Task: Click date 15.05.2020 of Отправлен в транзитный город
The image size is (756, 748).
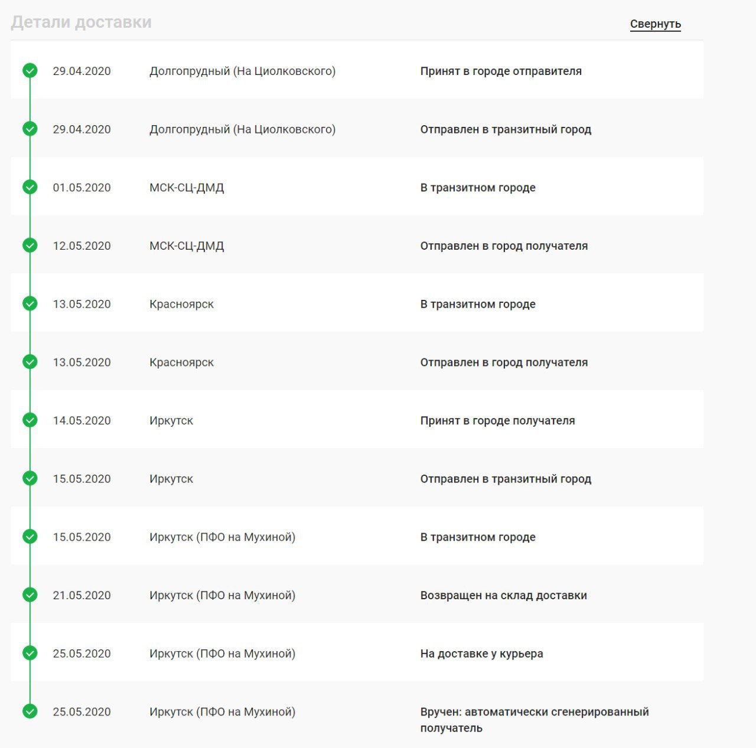Action: click(82, 479)
